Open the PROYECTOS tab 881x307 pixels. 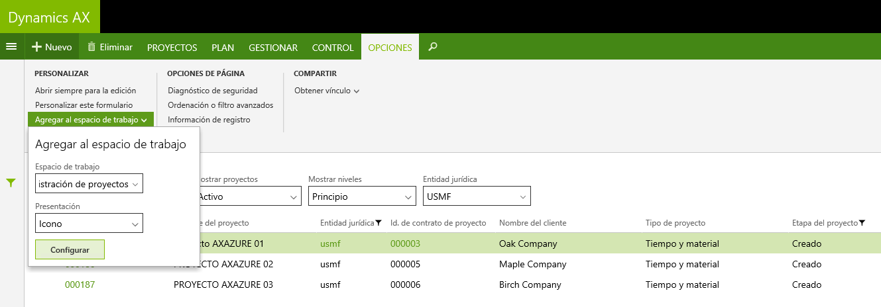coord(172,48)
